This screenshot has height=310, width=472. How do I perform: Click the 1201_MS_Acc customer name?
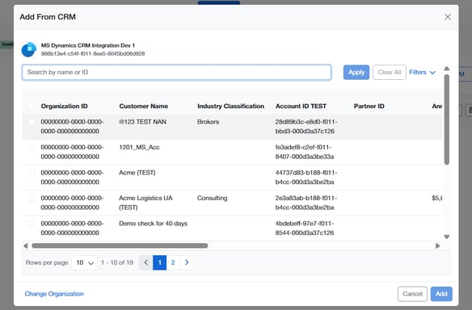(139, 147)
